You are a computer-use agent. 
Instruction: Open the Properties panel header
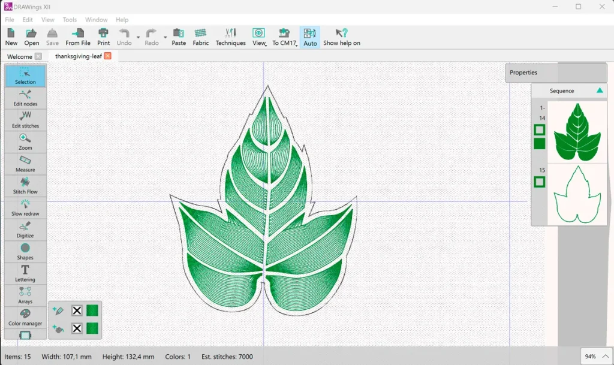pyautogui.click(x=556, y=73)
